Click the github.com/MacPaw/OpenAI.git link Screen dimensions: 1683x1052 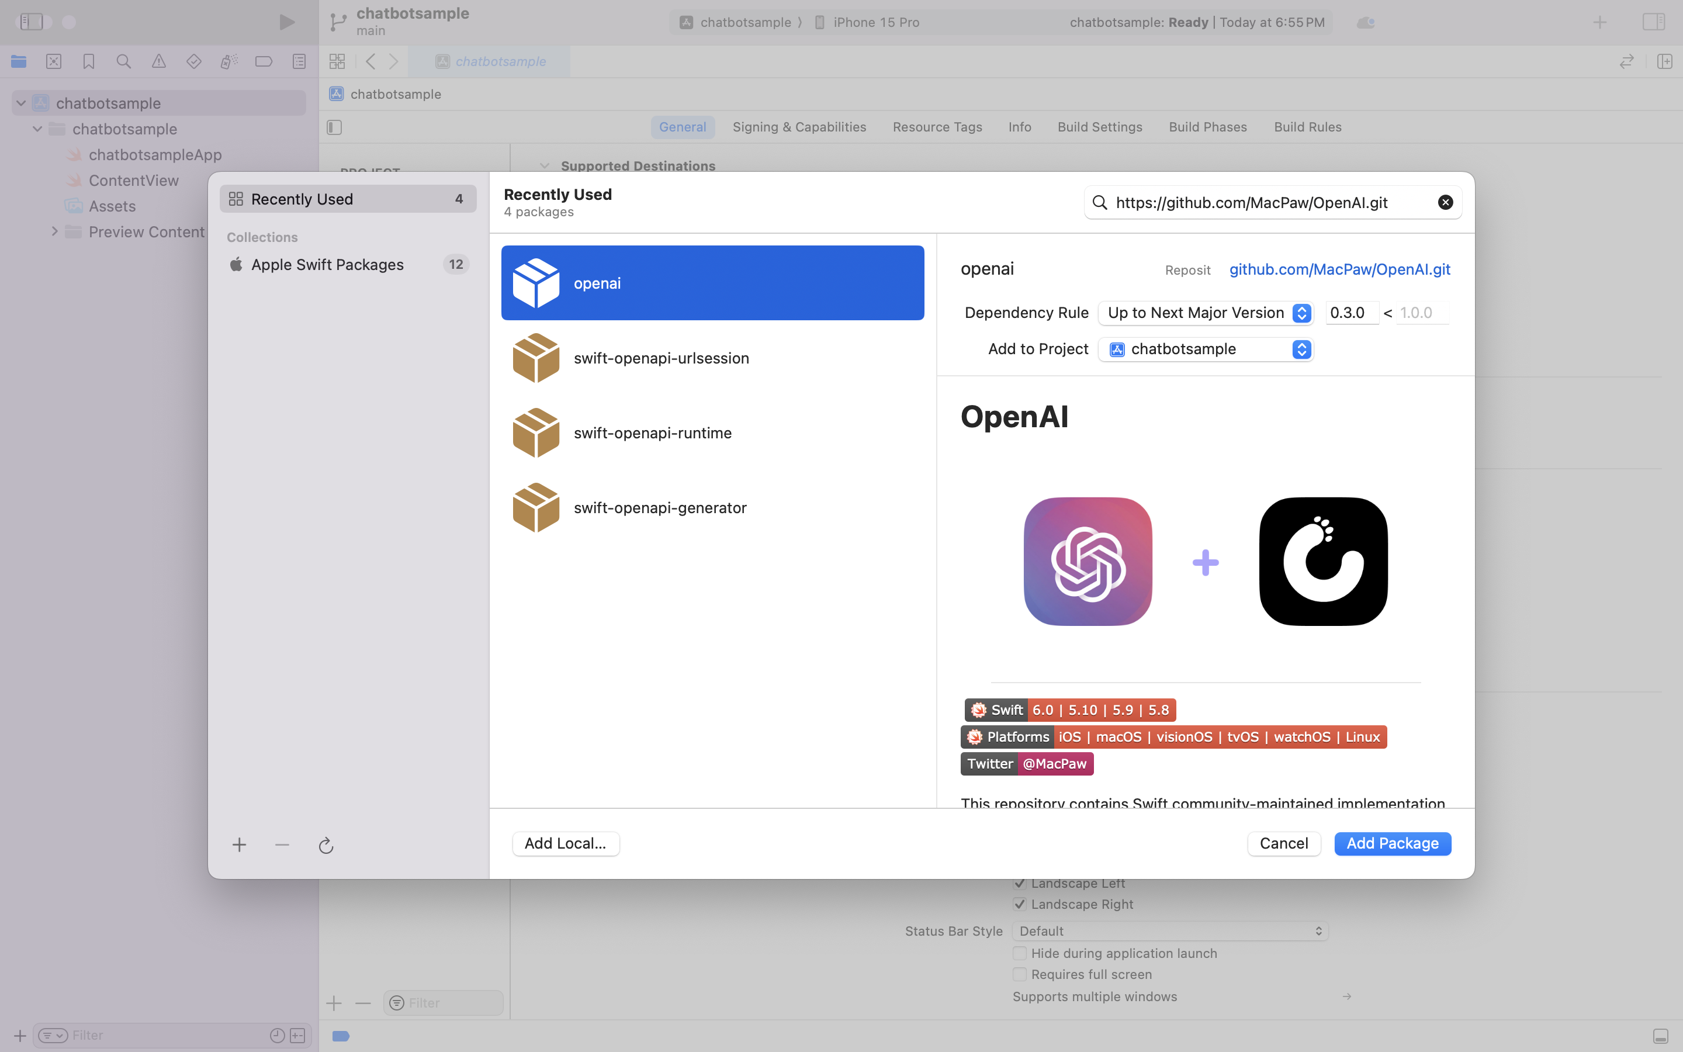click(1339, 269)
